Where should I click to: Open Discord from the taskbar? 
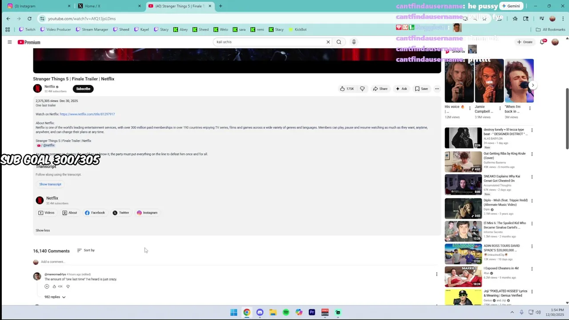click(260, 312)
